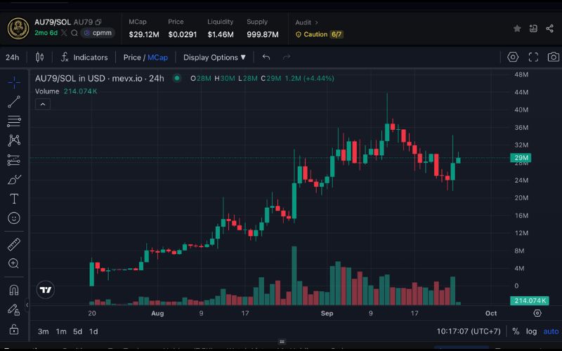562x351 pixels.
Task: Pick the brush drawing tool
Action: click(14, 179)
